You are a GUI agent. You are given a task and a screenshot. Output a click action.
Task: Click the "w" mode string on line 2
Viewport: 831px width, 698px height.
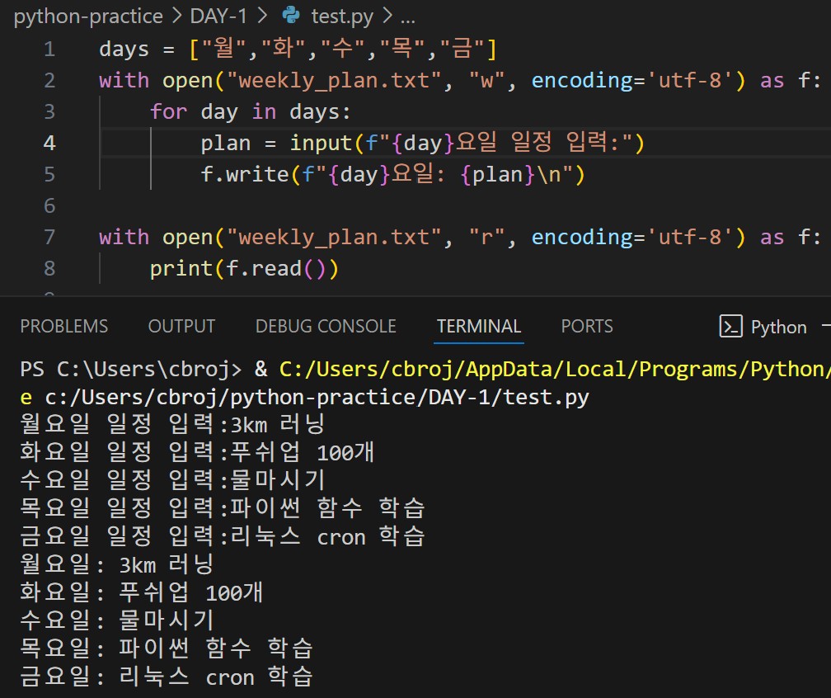[486, 81]
